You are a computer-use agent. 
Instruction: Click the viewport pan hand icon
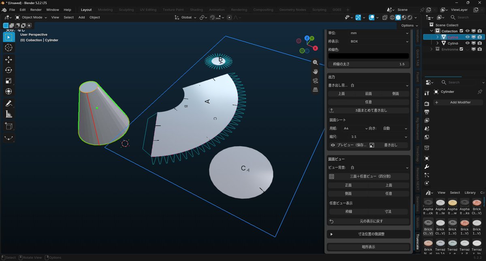tap(315, 71)
